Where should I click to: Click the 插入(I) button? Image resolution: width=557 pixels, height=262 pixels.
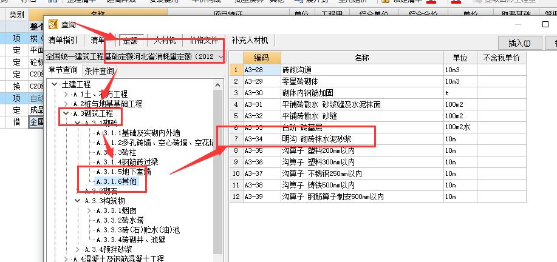520,43
